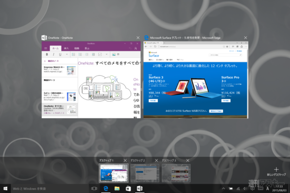
Task: Open the Store app from the taskbar
Action: click(x=129, y=188)
